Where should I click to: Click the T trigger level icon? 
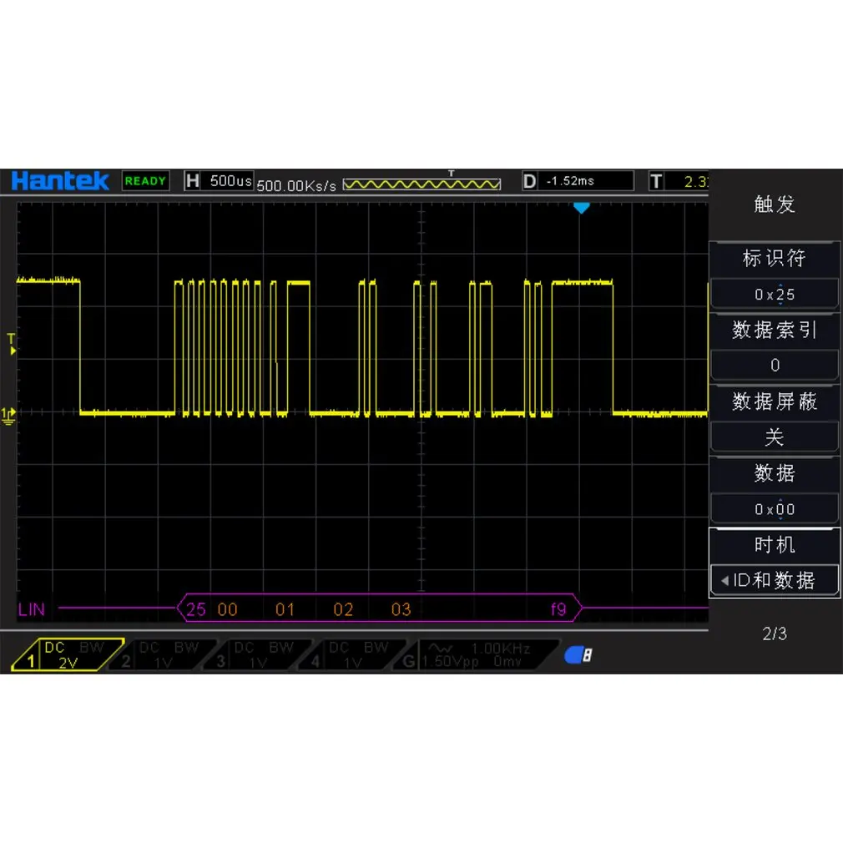tap(656, 181)
